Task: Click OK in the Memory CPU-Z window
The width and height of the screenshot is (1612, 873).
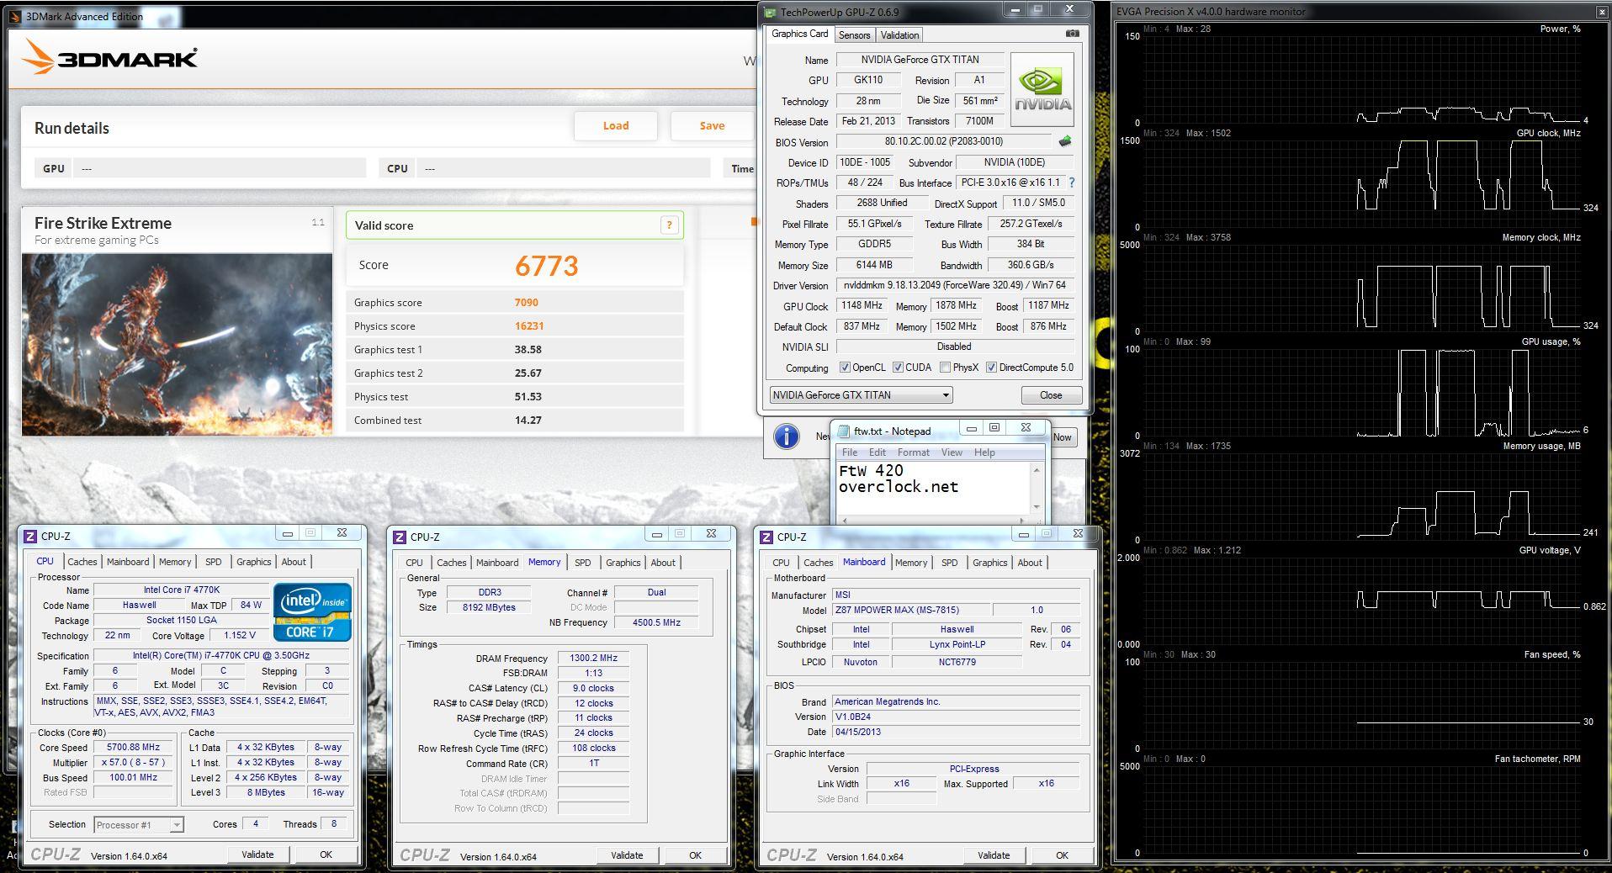Action: coord(695,855)
